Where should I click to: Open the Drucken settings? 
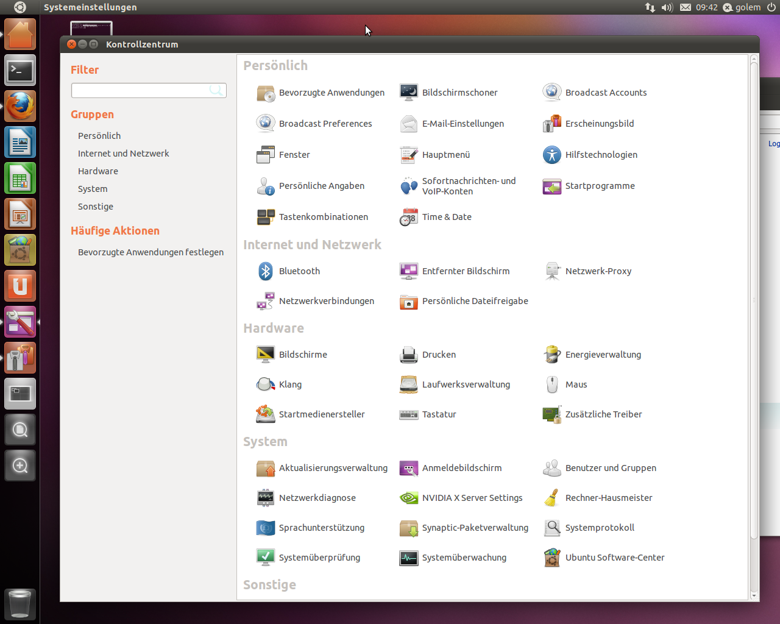coord(438,355)
